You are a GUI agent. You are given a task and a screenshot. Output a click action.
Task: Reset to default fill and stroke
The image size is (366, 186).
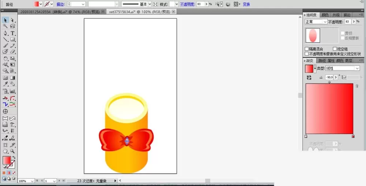tap(4, 167)
